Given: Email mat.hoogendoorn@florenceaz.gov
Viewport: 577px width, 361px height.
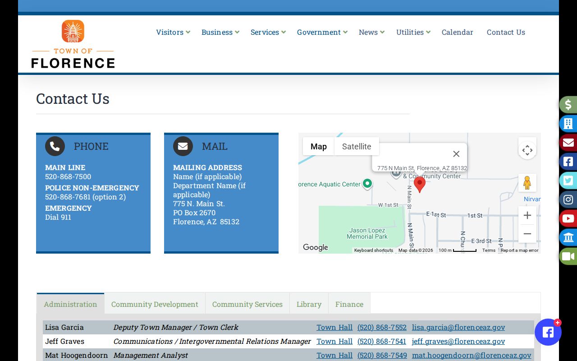Looking at the screenshot, I should tap(472, 355).
